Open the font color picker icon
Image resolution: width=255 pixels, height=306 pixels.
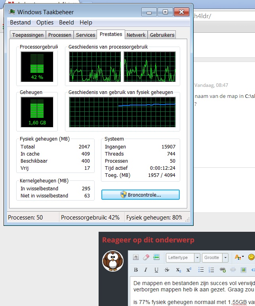(x=239, y=257)
